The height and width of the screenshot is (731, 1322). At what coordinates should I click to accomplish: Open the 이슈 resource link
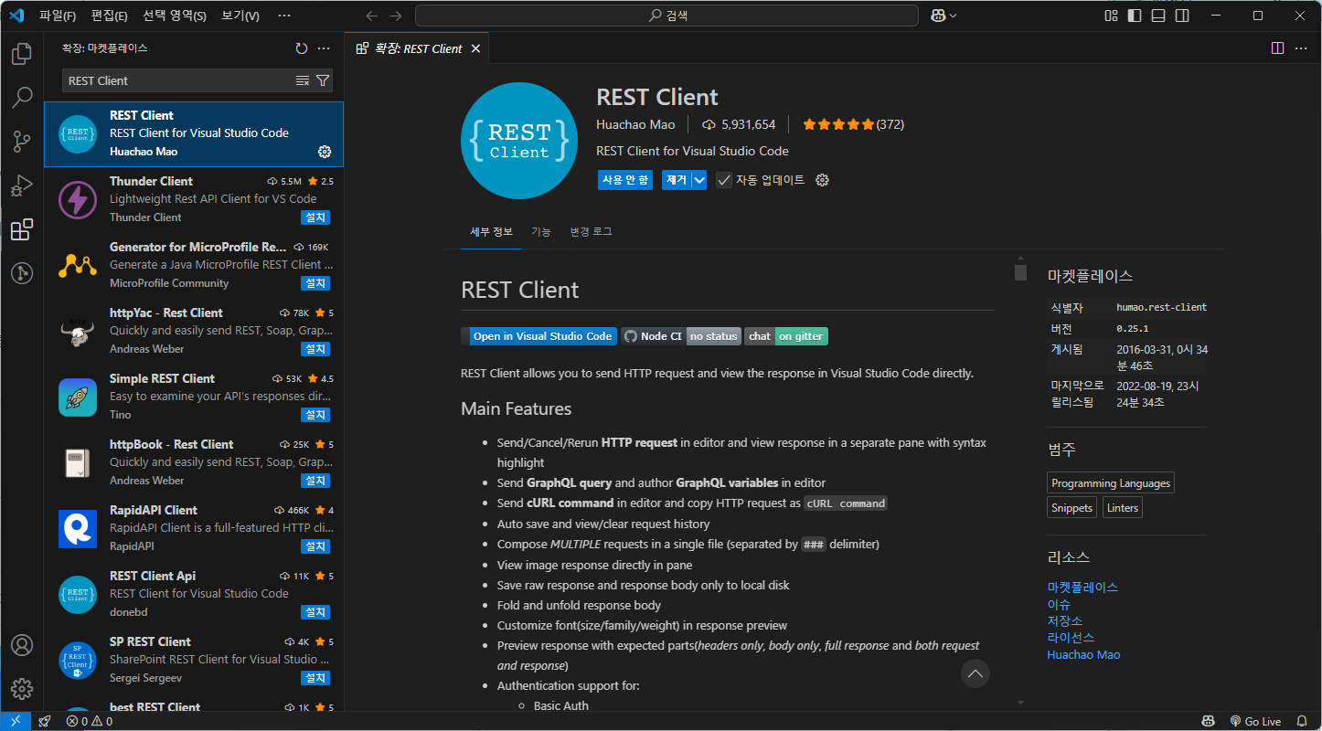point(1059,604)
